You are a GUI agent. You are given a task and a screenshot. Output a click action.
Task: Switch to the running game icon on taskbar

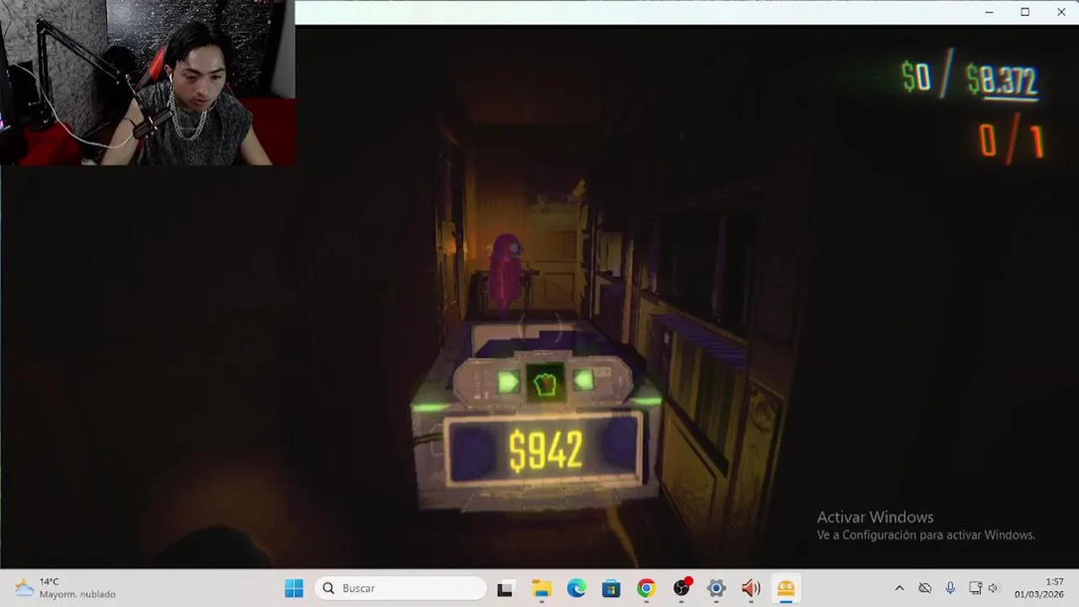point(786,588)
